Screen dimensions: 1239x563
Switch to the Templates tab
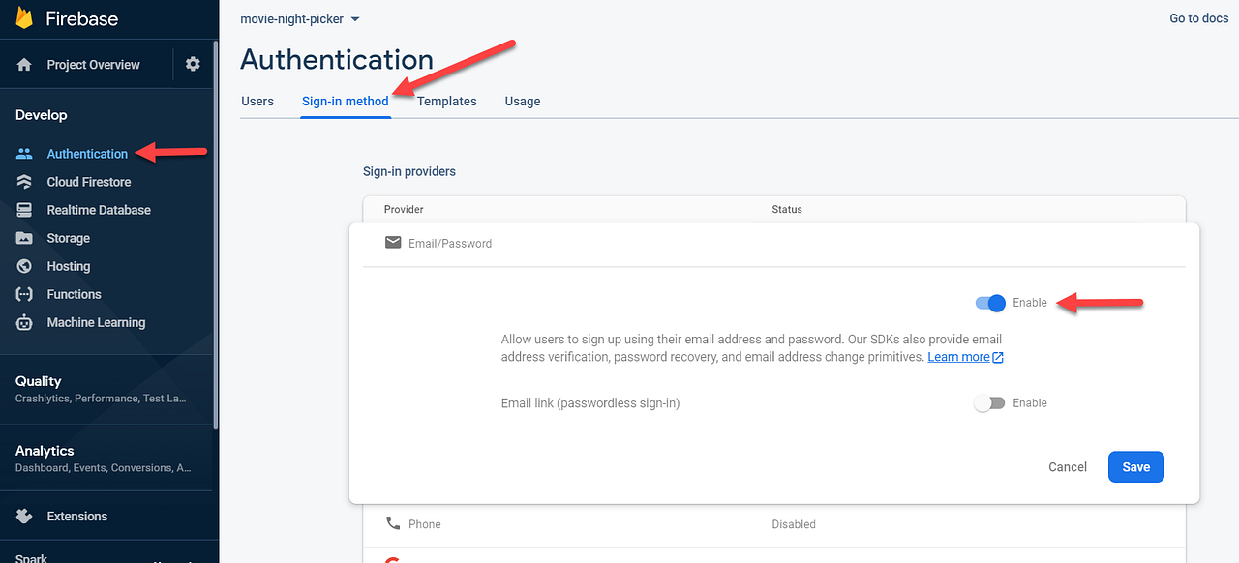pos(446,101)
